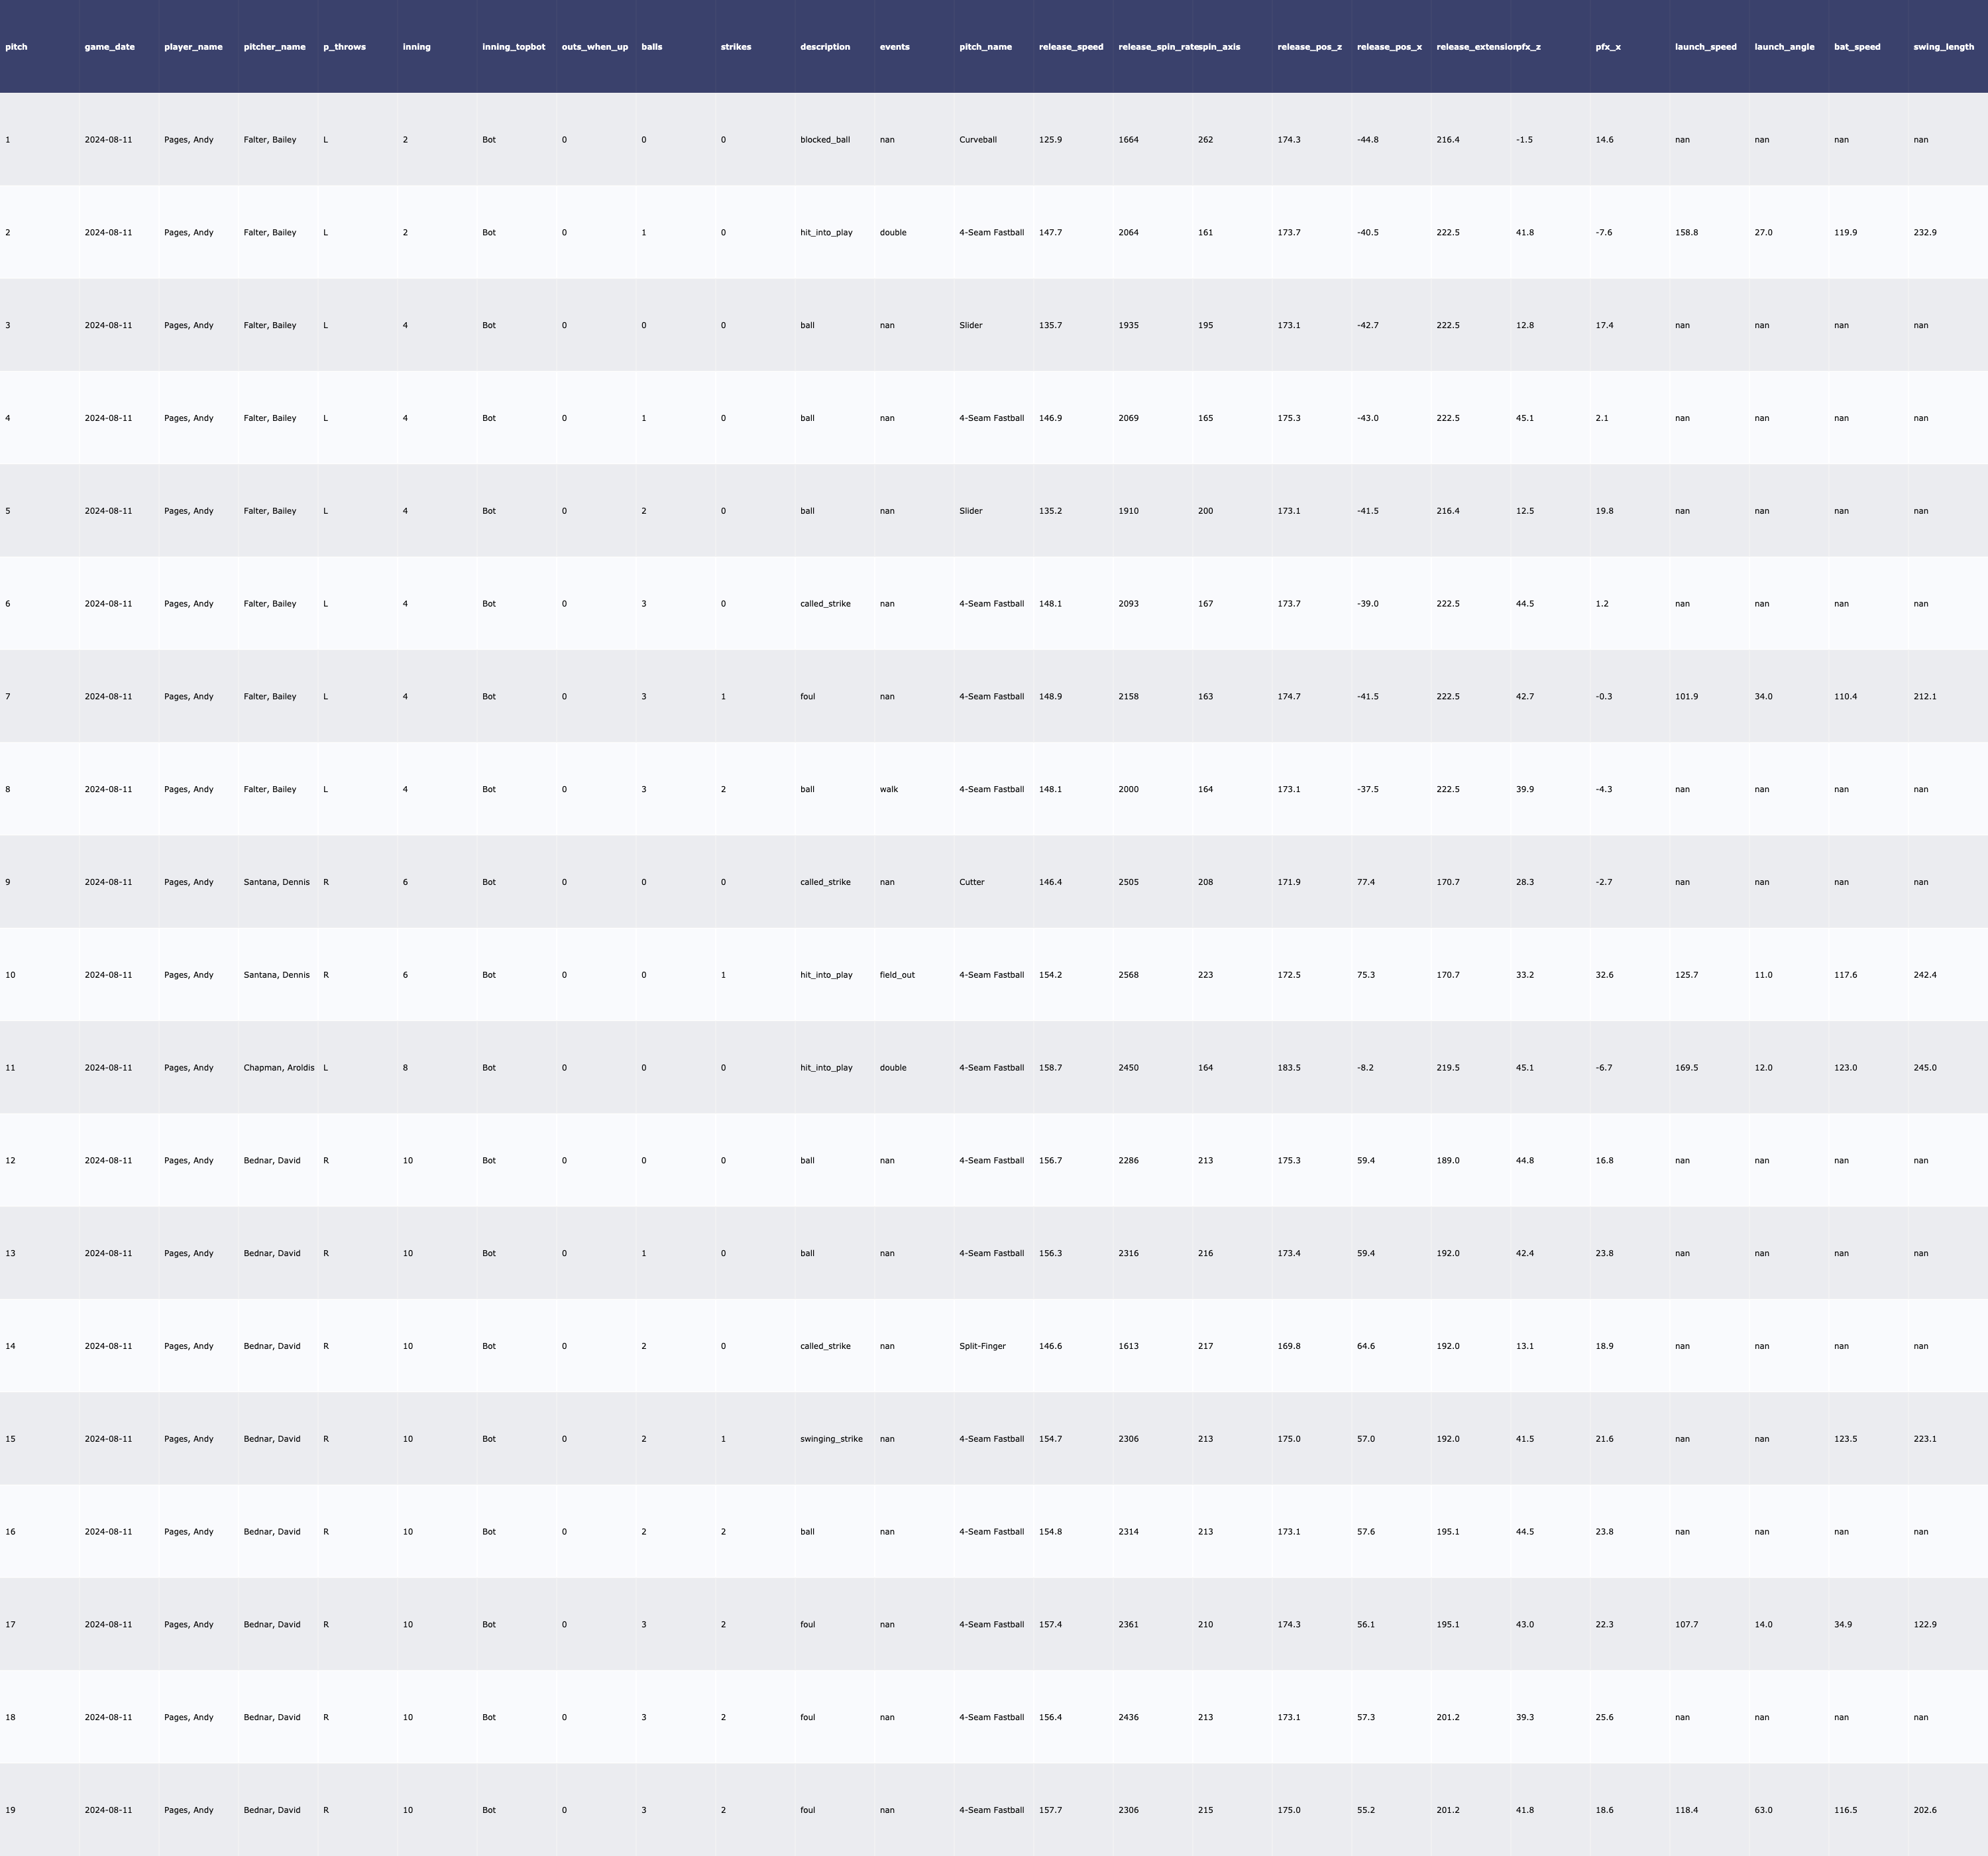Click the pitch_name column header
Viewport: 1988px width, 1856px height.
985,47
